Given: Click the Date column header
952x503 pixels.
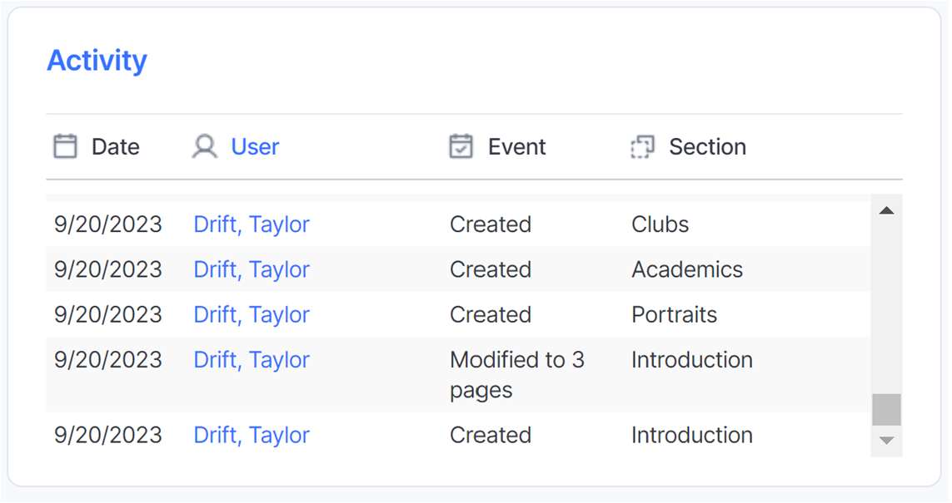Looking at the screenshot, I should [x=116, y=146].
